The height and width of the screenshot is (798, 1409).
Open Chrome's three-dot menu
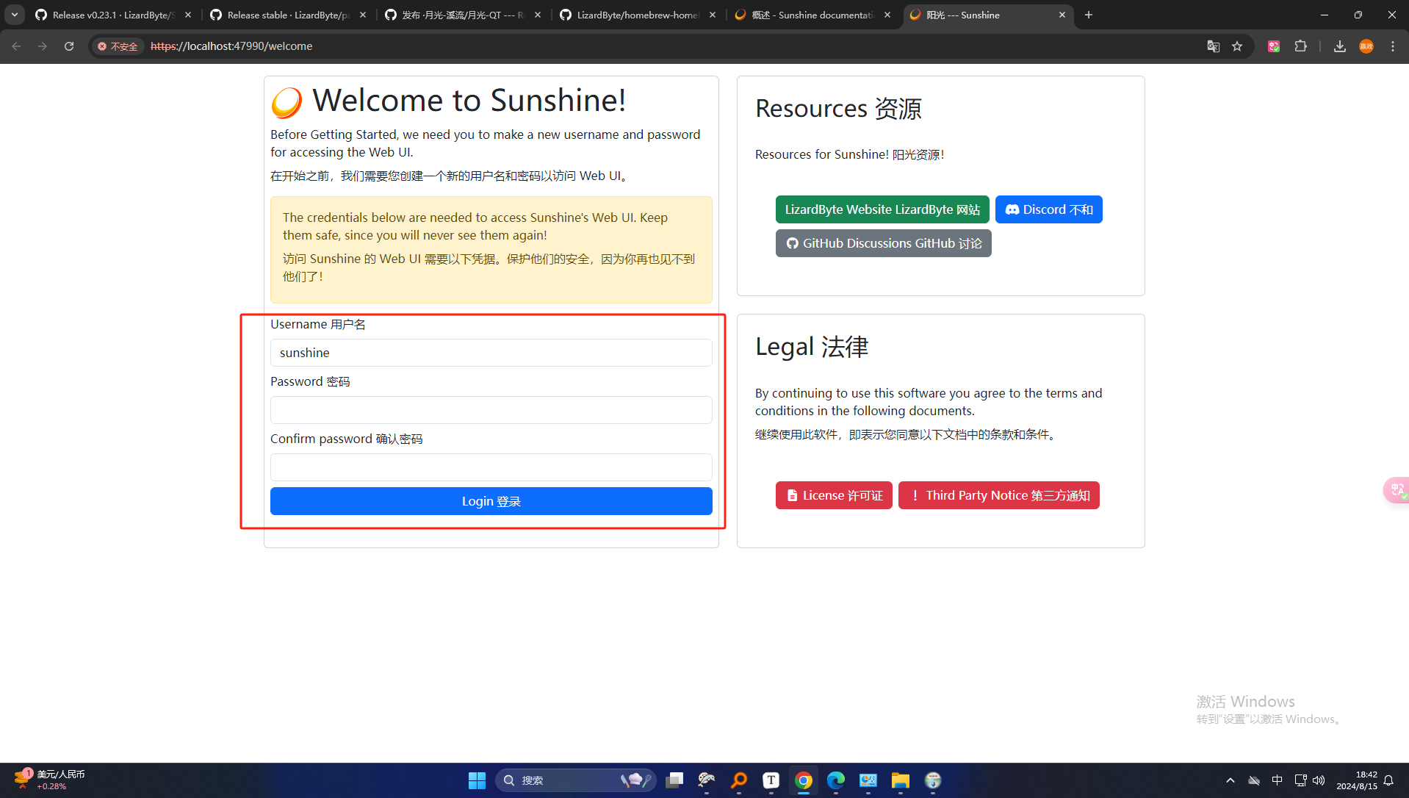(1393, 46)
